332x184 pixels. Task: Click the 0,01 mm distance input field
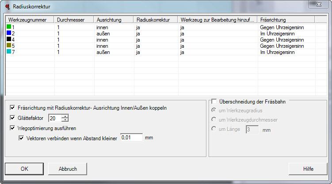tap(131, 138)
